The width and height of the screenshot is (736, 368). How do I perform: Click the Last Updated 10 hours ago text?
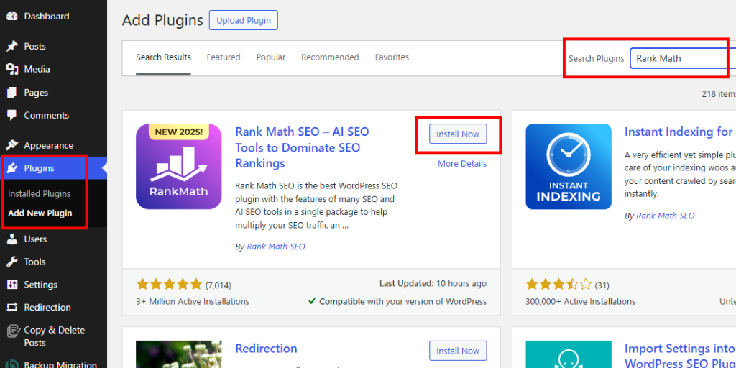pyautogui.click(x=433, y=283)
